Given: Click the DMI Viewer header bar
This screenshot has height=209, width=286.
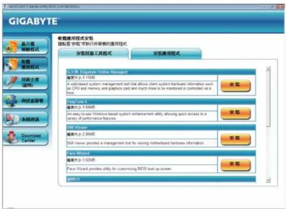Looking at the screenshot, I should 161,127.
